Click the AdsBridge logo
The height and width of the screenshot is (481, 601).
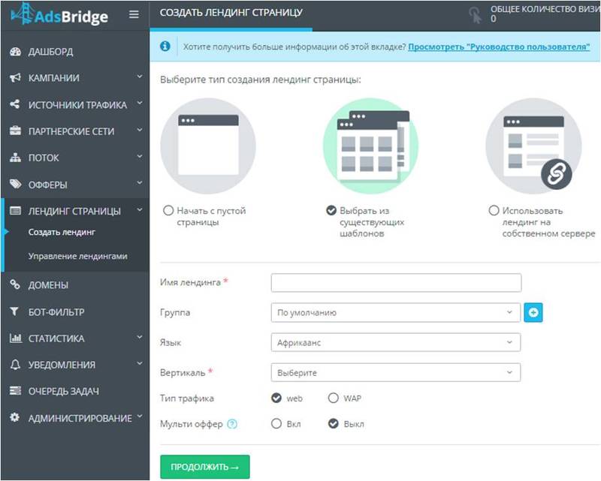[59, 15]
